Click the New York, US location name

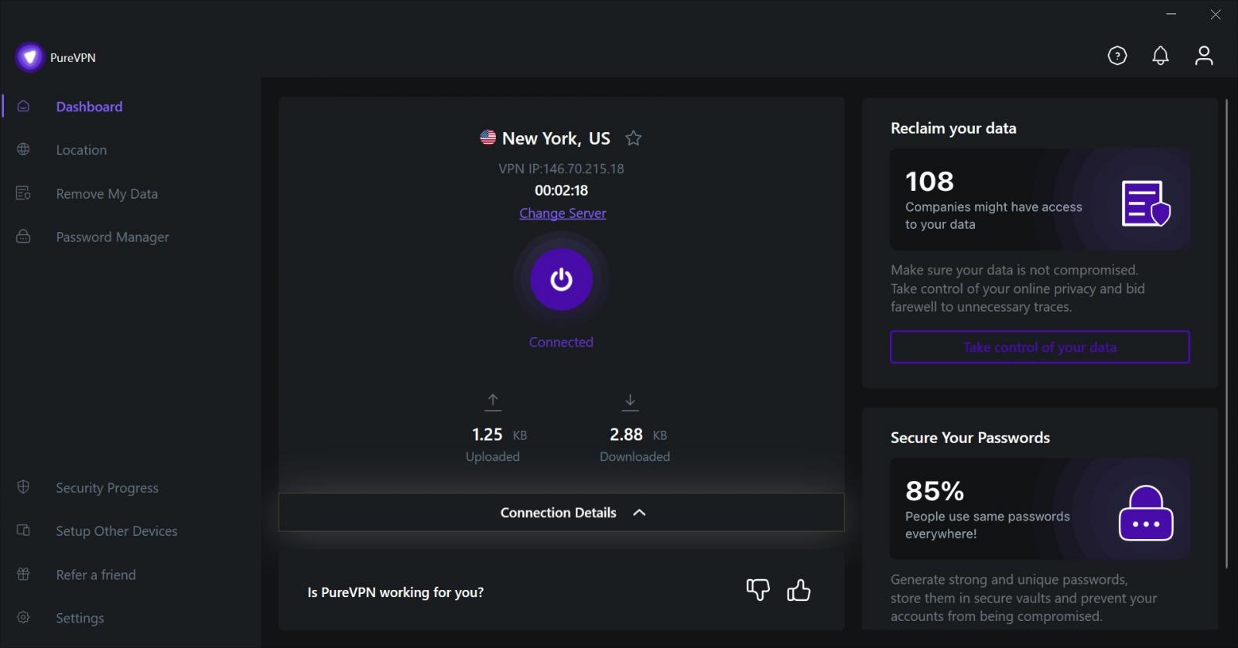point(556,138)
